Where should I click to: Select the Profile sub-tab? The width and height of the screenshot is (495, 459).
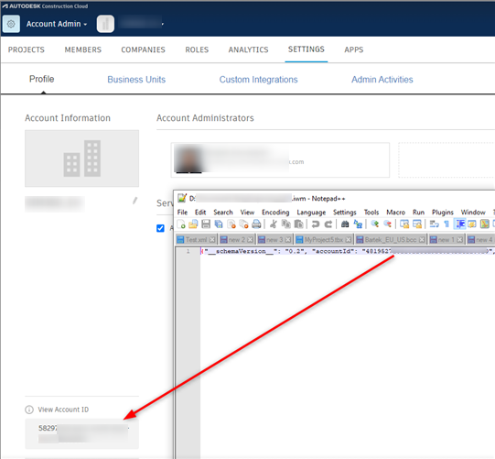point(42,79)
